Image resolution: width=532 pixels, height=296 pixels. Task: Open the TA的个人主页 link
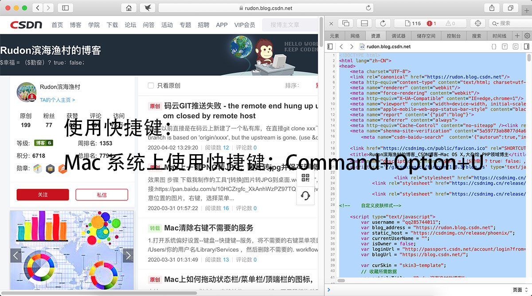57,100
